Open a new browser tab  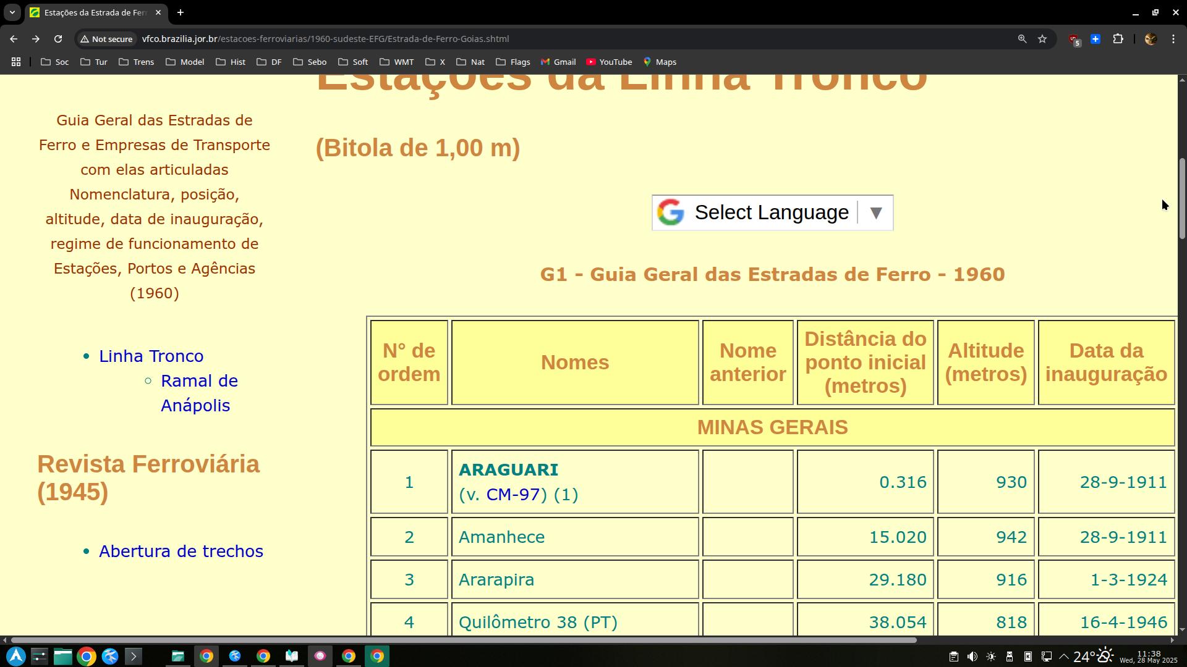[180, 12]
